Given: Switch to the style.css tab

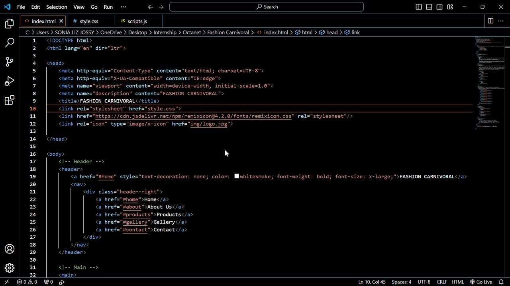Looking at the screenshot, I should pyautogui.click(x=88, y=21).
